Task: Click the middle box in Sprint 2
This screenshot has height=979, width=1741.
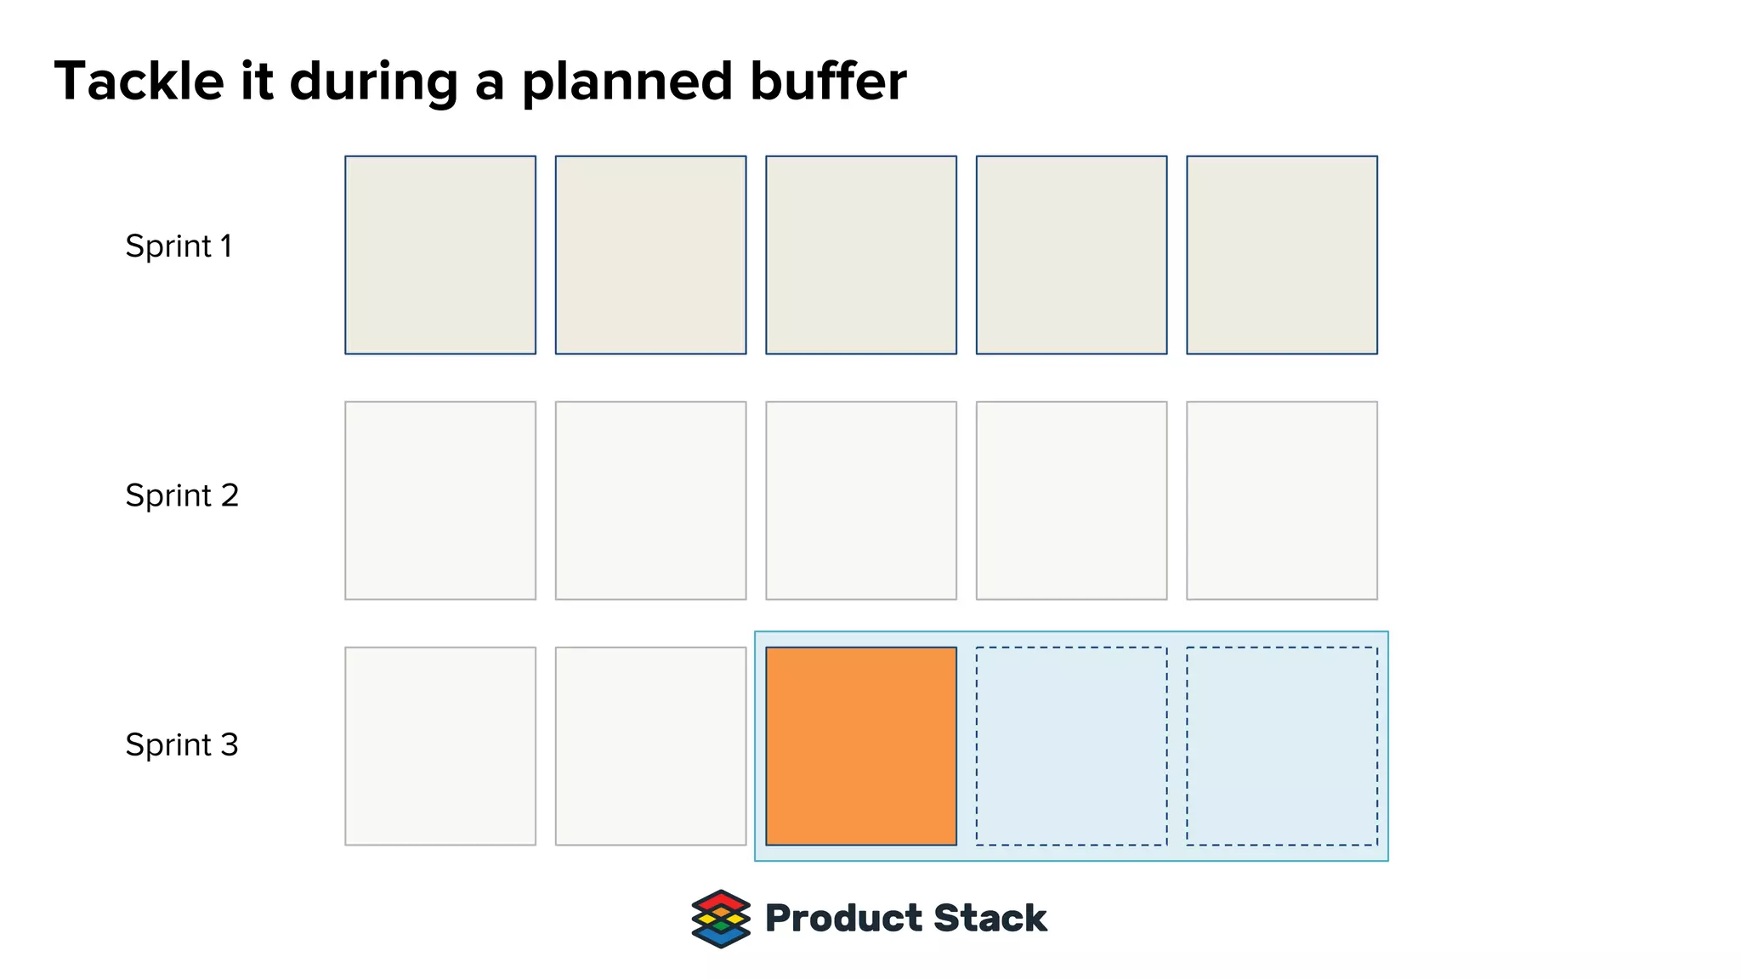Action: tap(860, 501)
